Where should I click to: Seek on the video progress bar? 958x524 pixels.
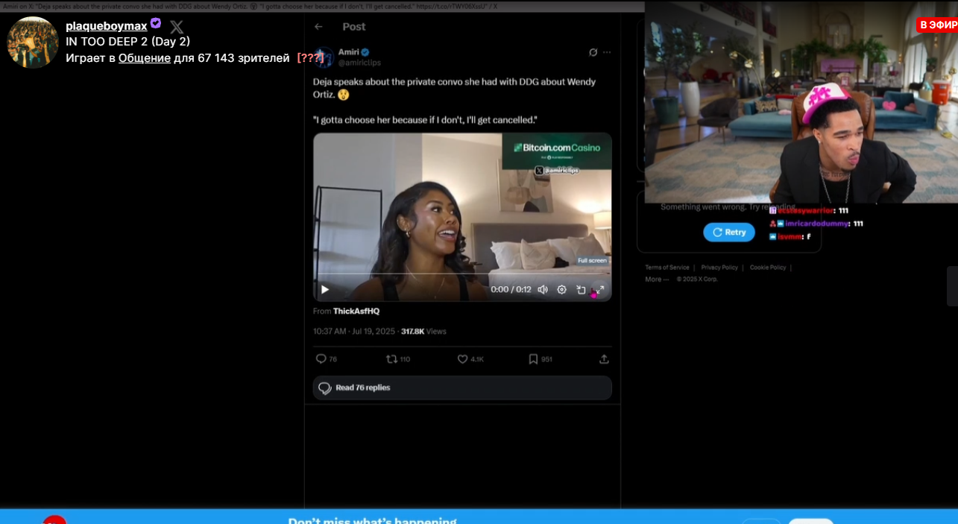(x=462, y=274)
